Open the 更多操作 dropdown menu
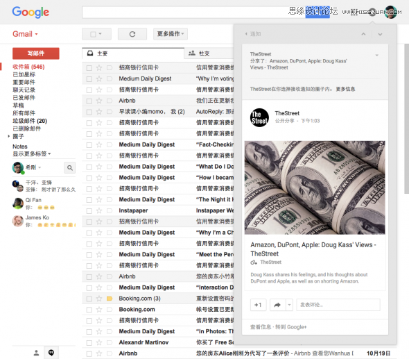409x359 pixels. pyautogui.click(x=171, y=34)
